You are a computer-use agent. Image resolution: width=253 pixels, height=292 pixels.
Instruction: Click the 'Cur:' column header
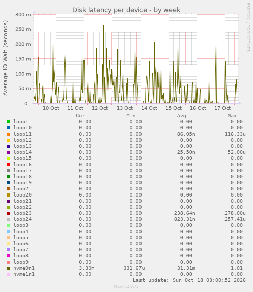click(82, 116)
